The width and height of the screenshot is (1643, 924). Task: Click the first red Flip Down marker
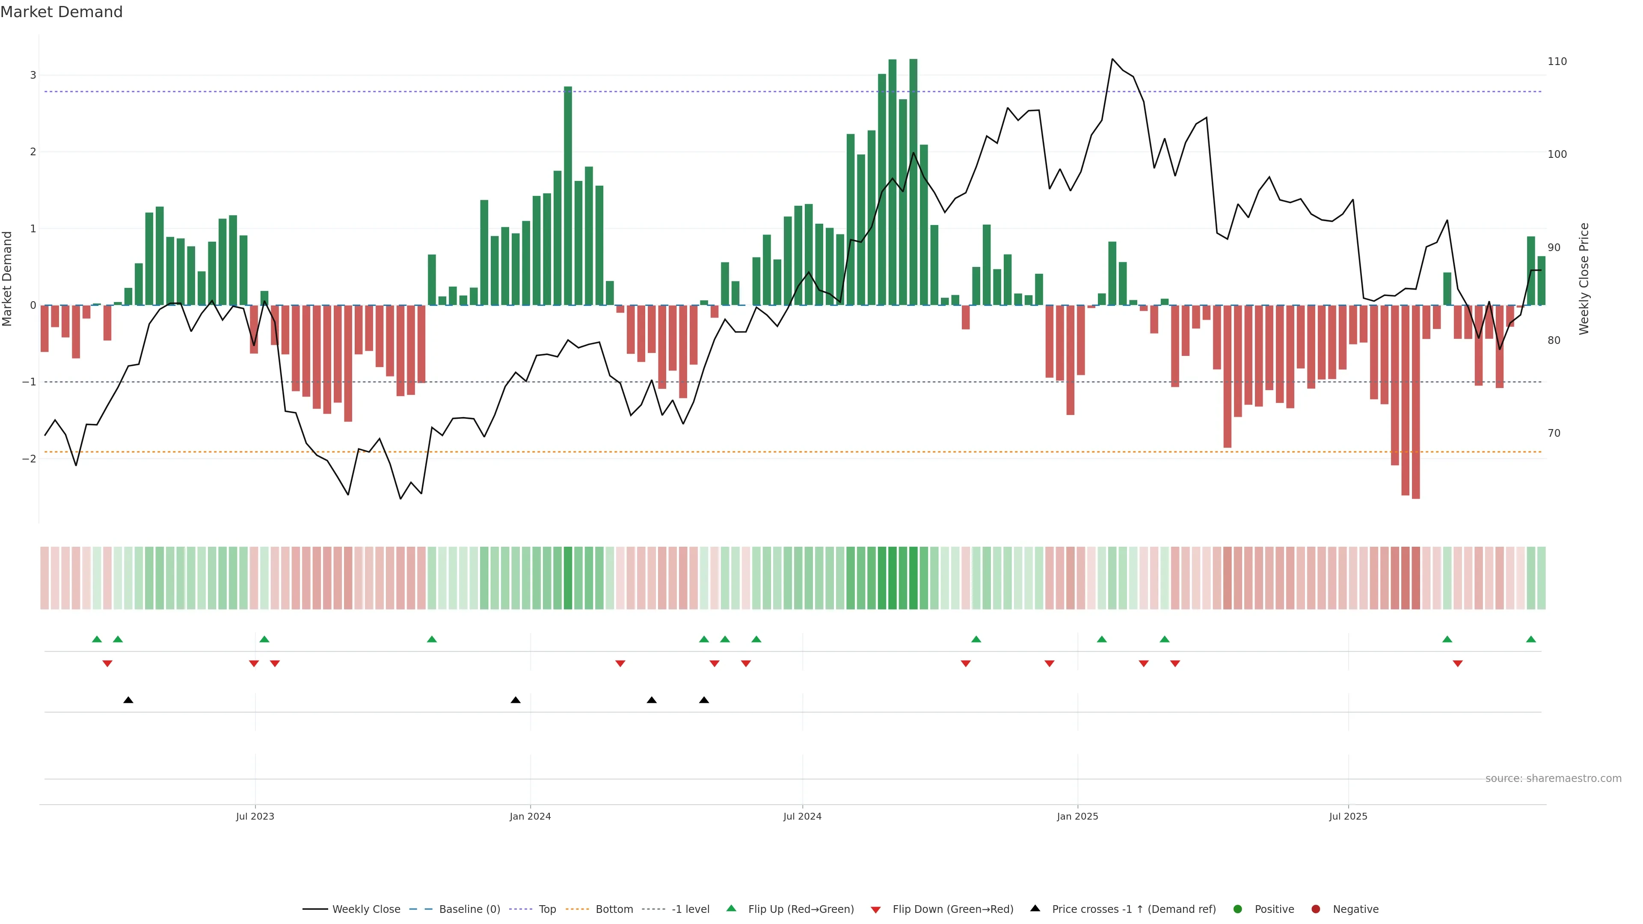(x=107, y=664)
